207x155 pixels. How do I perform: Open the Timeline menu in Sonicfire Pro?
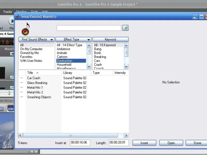(21, 11)
